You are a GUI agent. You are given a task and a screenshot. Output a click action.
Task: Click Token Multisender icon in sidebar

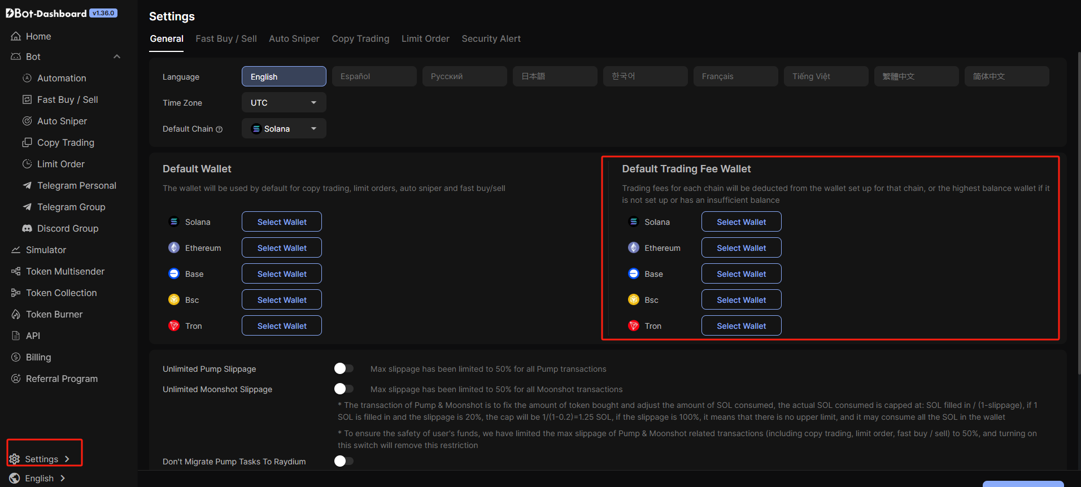pos(16,271)
